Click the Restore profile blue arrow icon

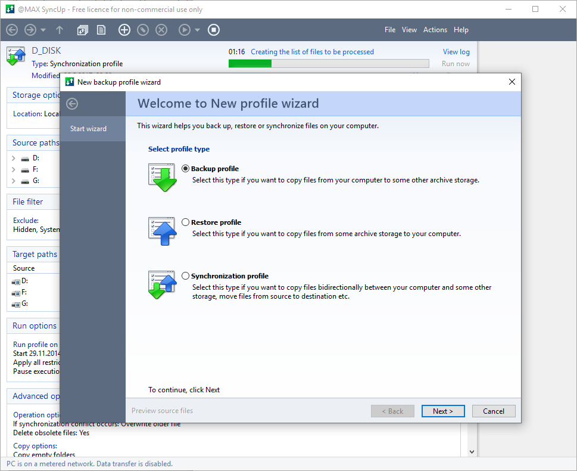click(x=163, y=231)
